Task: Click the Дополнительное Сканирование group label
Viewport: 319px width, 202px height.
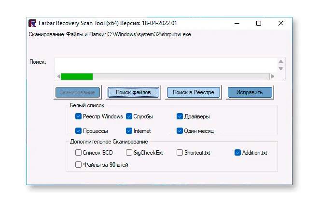Action: 109,142
